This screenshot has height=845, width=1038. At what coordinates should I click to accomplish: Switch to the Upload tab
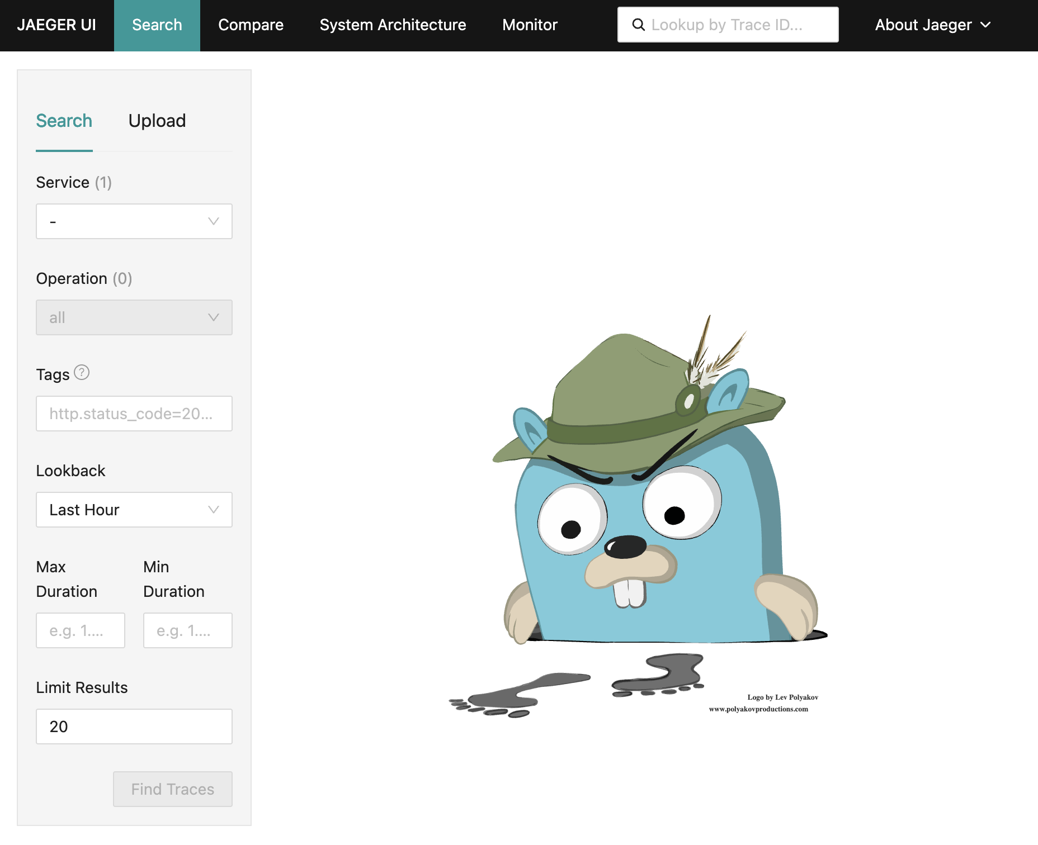(157, 121)
